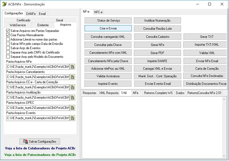Switch to the DANFe tab
Screen dimensions: 229x161
(x=31, y=14)
